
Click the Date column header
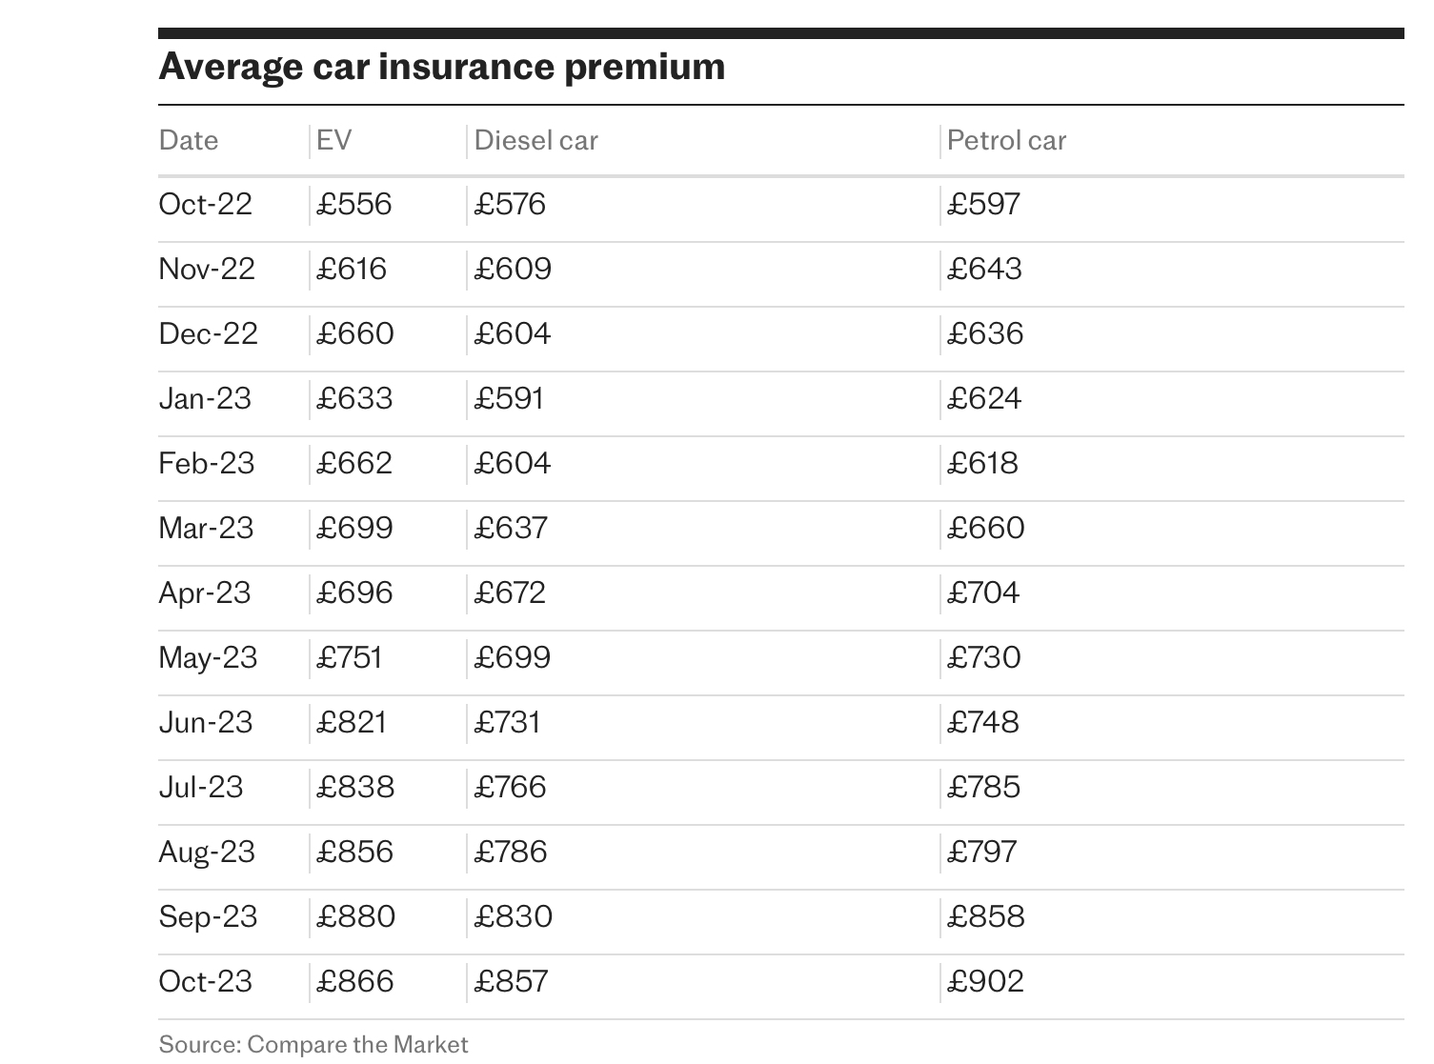pyautogui.click(x=189, y=140)
